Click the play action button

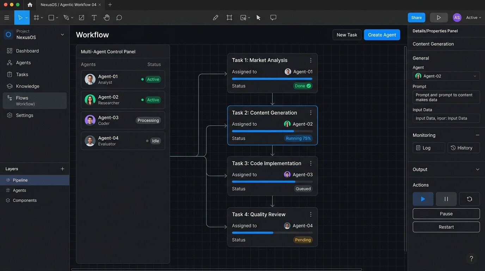(423, 199)
